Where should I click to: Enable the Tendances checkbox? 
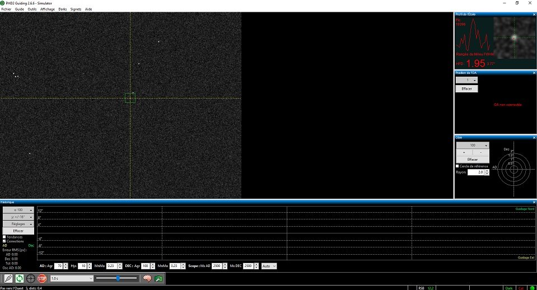4,237
